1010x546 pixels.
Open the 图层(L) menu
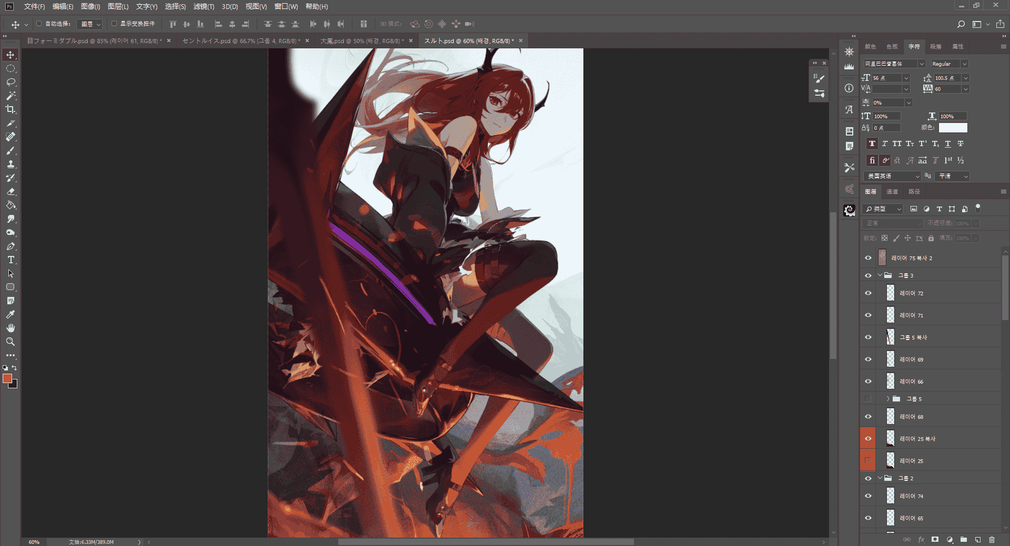tap(118, 7)
